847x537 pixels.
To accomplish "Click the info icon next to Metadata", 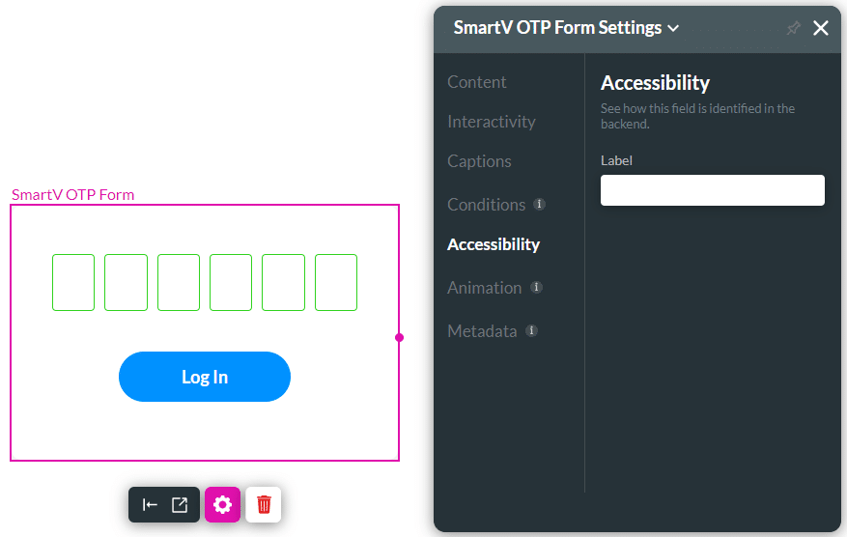I will click(x=531, y=330).
